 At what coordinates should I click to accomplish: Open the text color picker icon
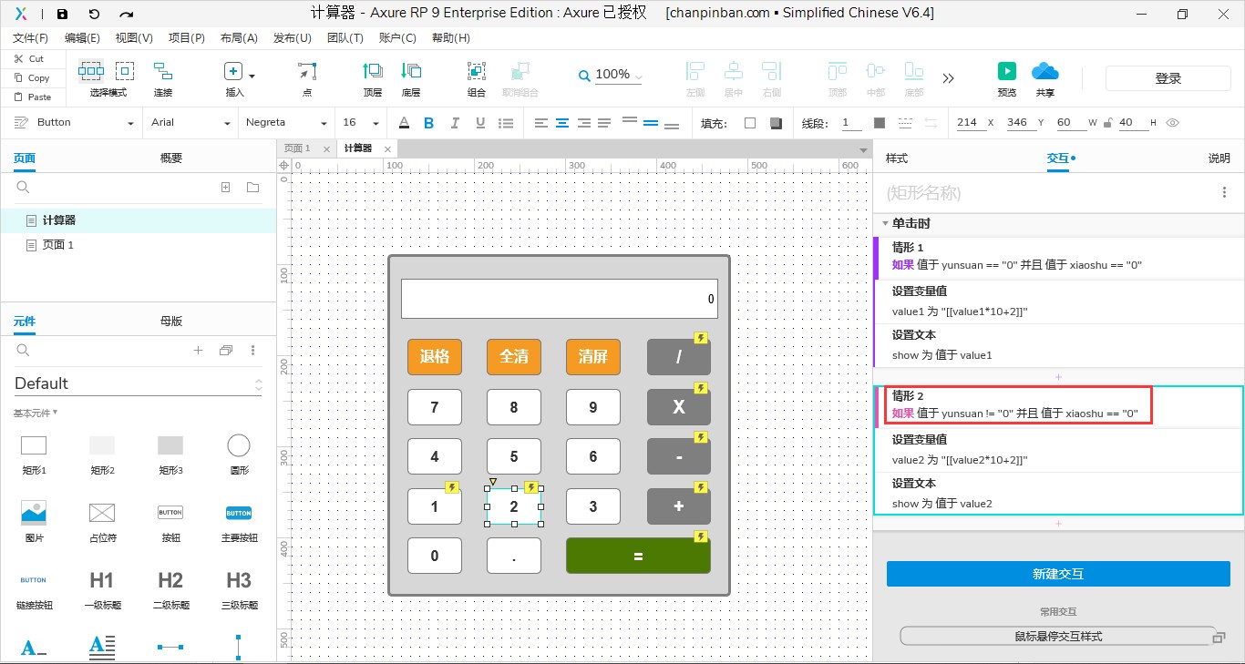[x=405, y=123]
